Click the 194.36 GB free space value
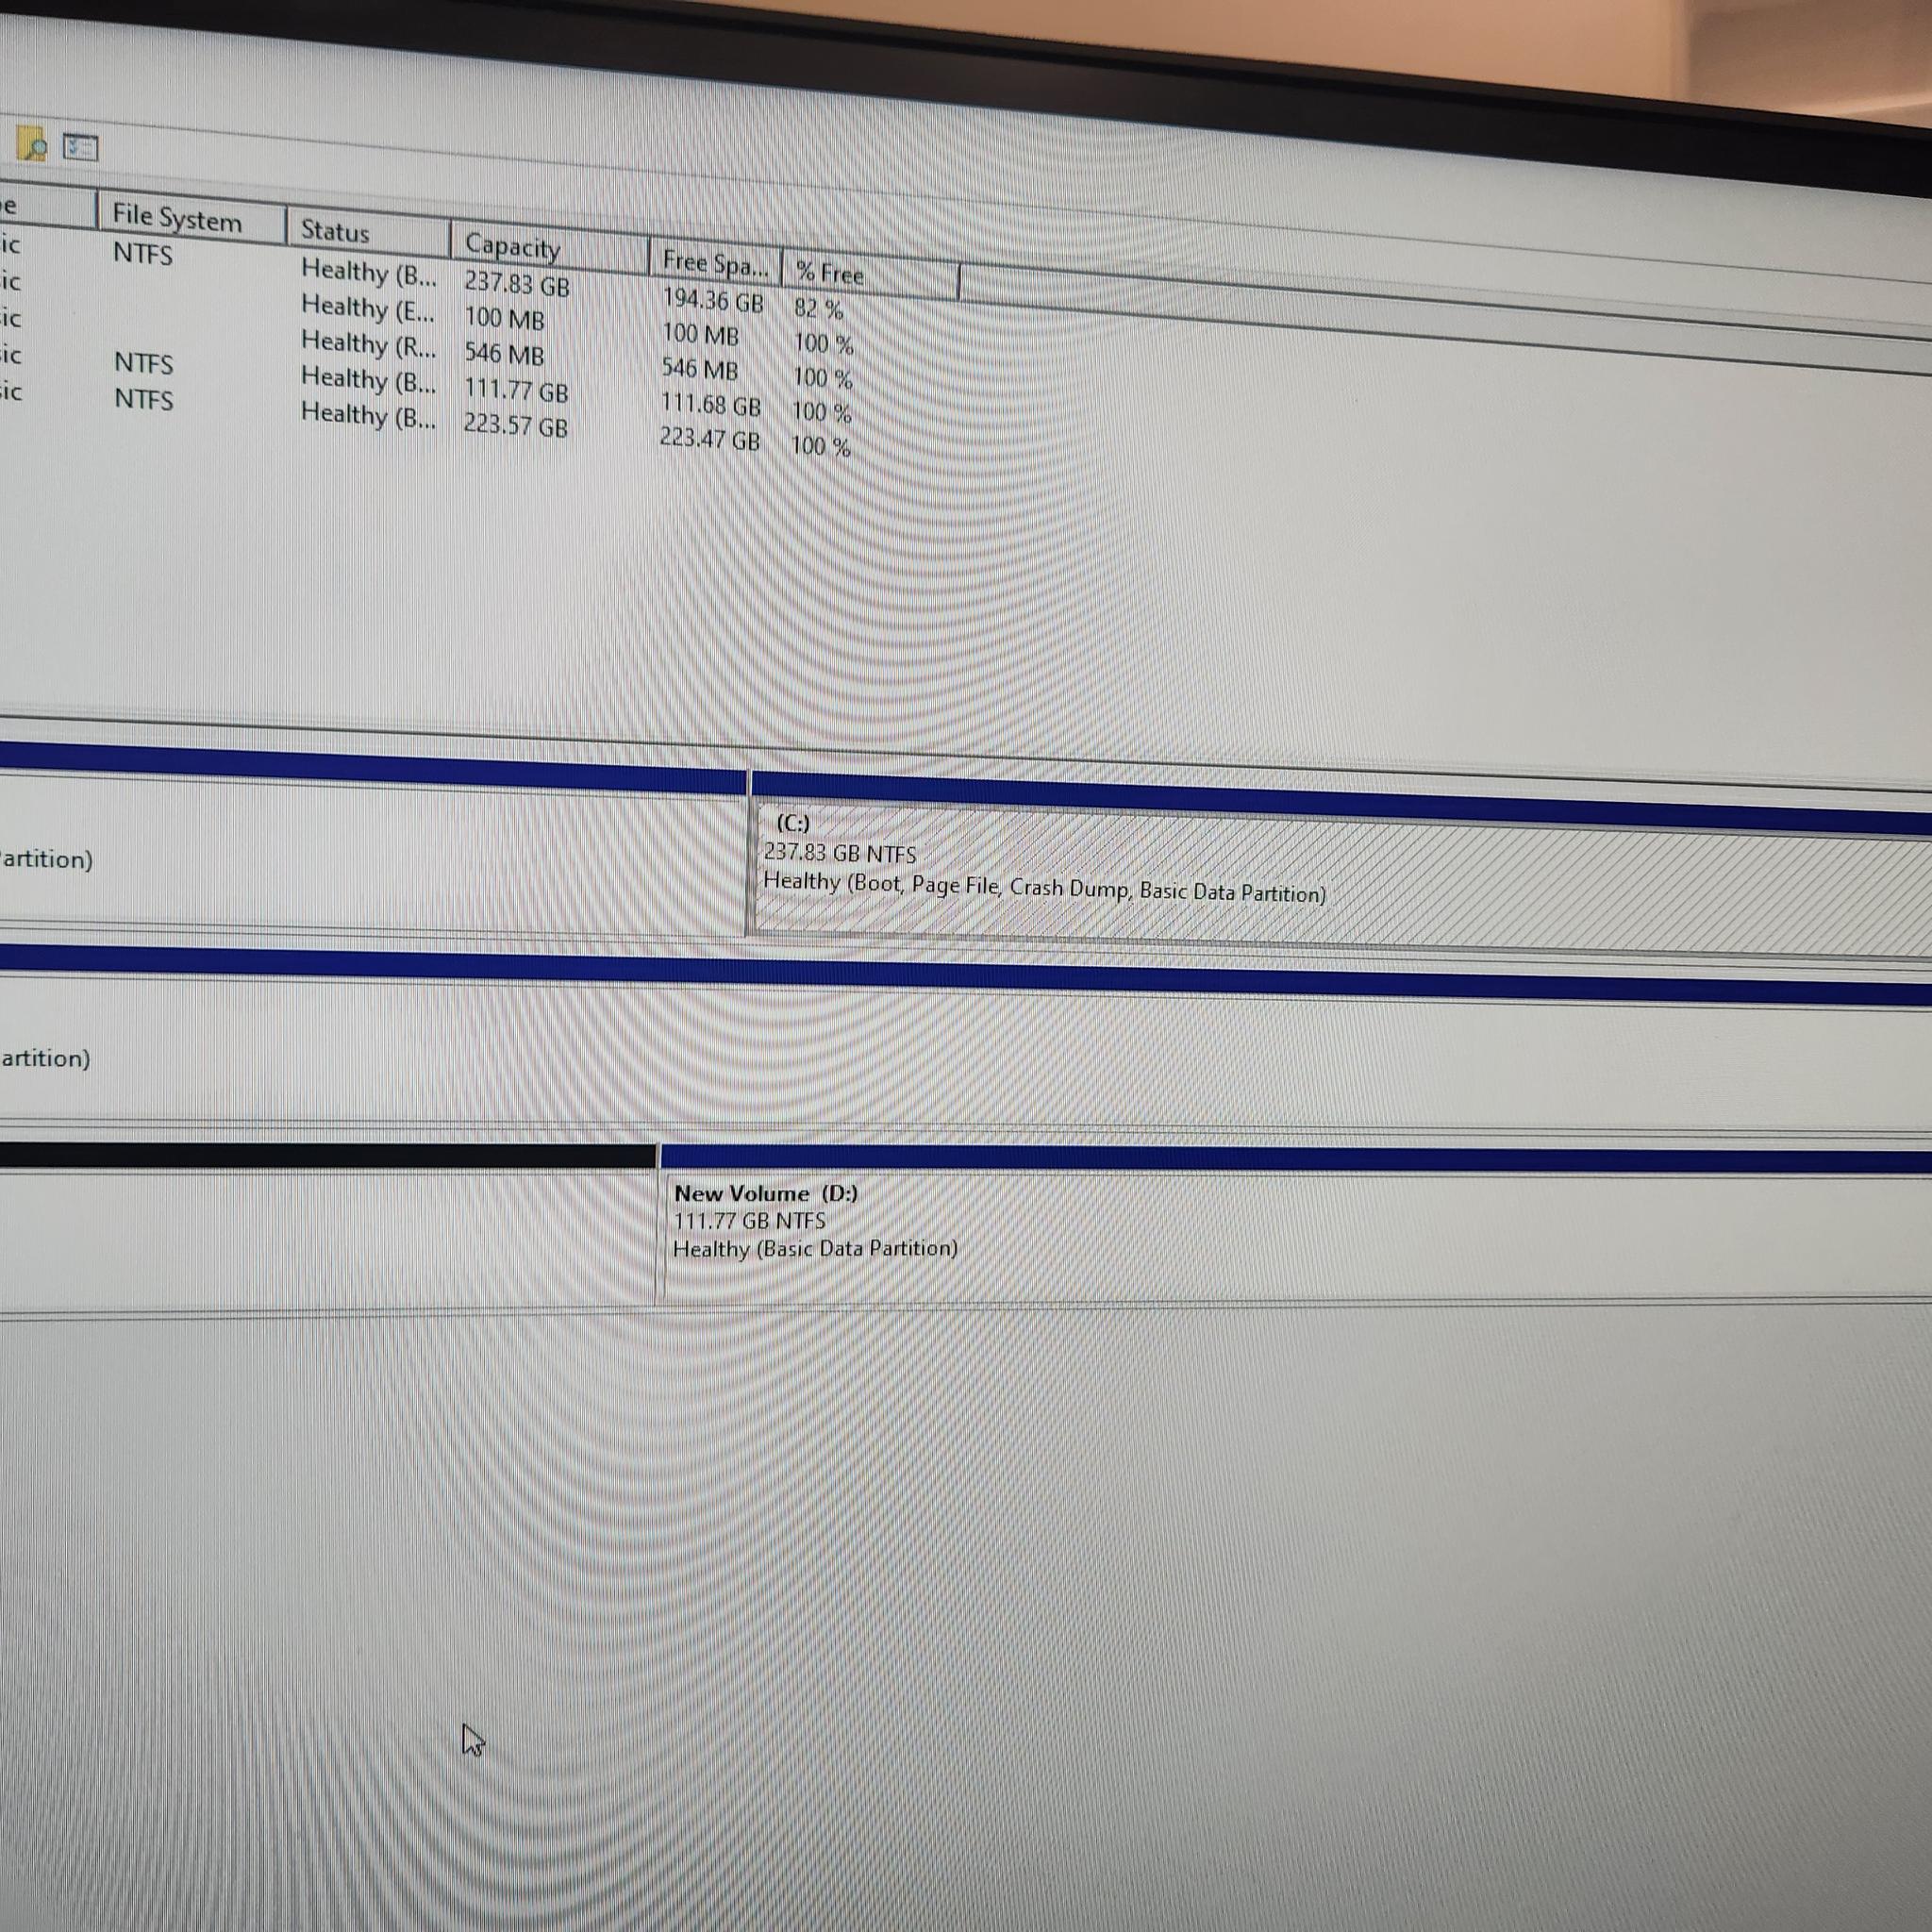 coord(713,300)
